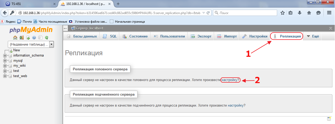335x124 pixels.
Task: Open downloads arrow icon in Firefox toolbar
Action: (x=300, y=13)
